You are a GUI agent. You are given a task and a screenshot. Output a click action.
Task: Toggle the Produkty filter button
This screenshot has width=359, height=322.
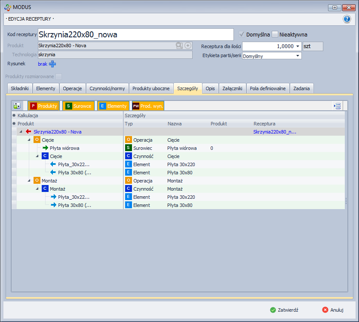[x=43, y=106]
